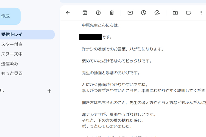Snooze this email with clock icon
Viewport: 206px width, 137px height.
point(144,13)
